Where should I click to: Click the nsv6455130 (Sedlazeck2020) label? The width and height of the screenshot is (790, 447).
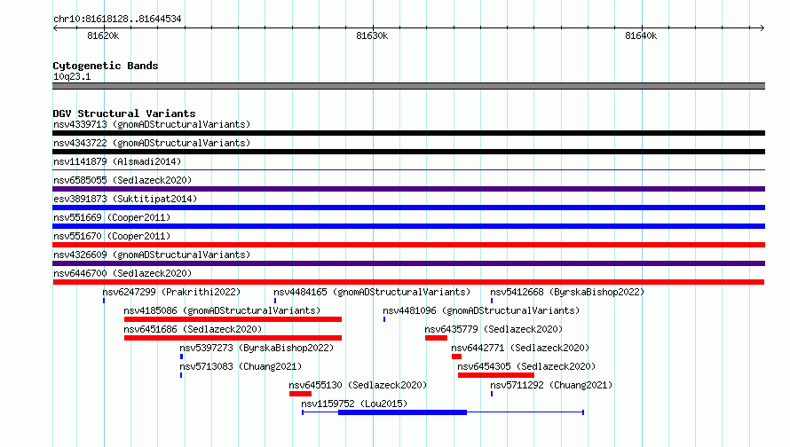[358, 385]
